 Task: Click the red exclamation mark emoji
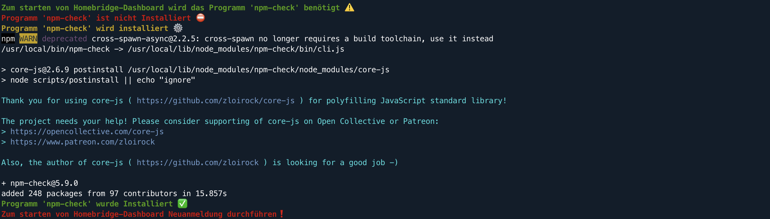pos(281,214)
